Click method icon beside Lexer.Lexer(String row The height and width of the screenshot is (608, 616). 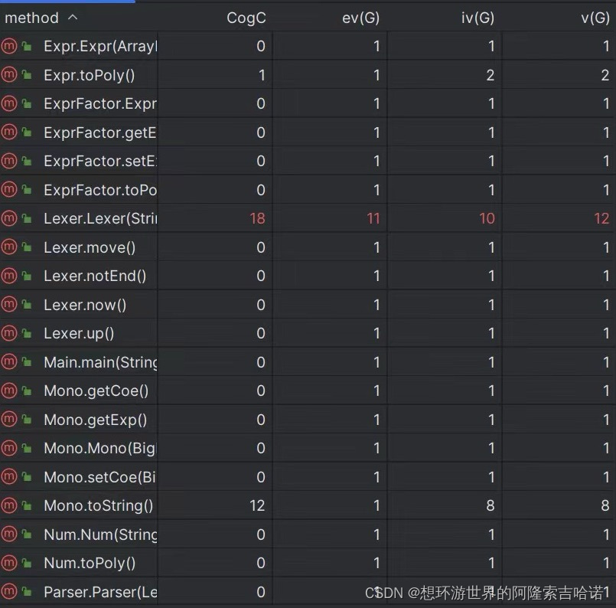pyautogui.click(x=8, y=218)
